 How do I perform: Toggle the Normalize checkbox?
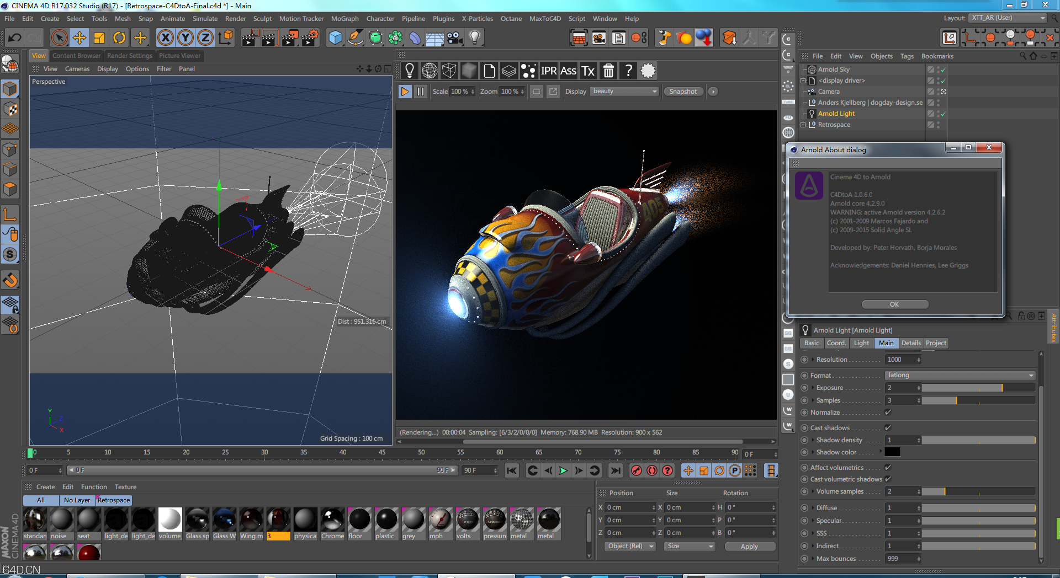(x=888, y=413)
